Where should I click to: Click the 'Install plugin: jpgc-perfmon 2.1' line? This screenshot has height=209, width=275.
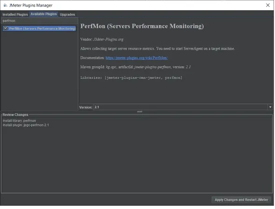tap(26, 125)
